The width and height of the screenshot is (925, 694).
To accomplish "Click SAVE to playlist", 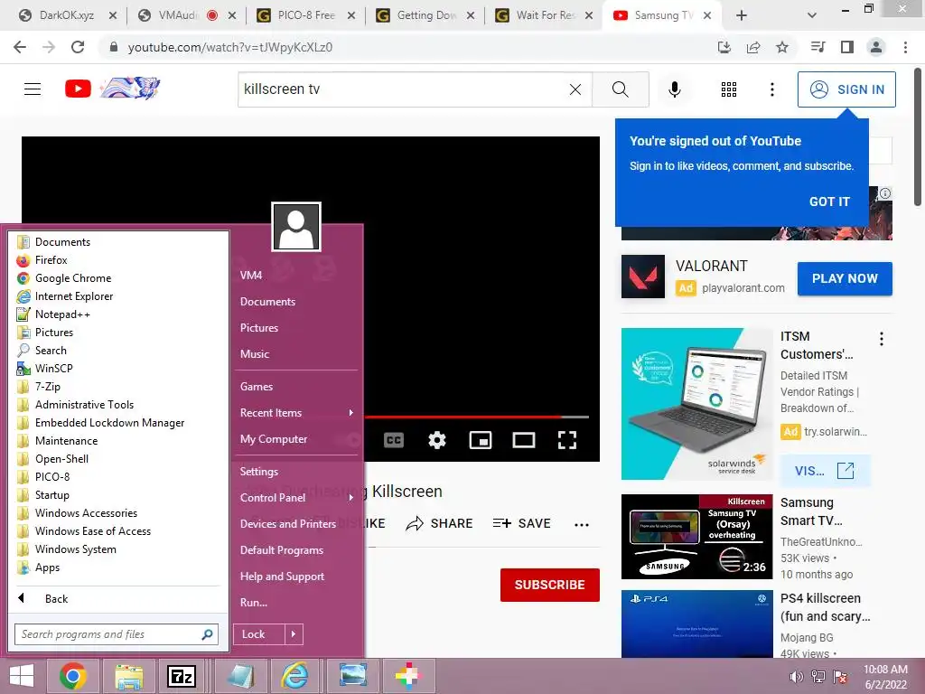I will coord(522,523).
